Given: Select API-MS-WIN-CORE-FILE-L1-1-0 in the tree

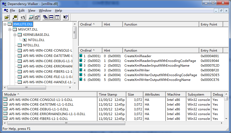Looking at the screenshot, I should pyautogui.click(x=48, y=77).
